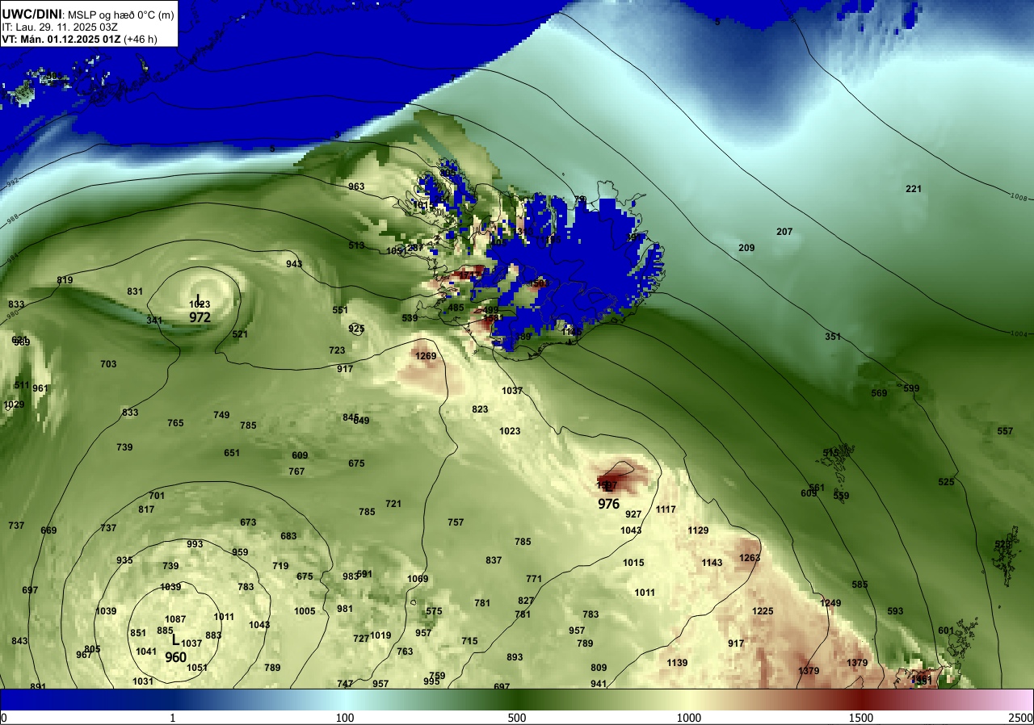
Task: Click the height value 703
Action: (x=108, y=364)
